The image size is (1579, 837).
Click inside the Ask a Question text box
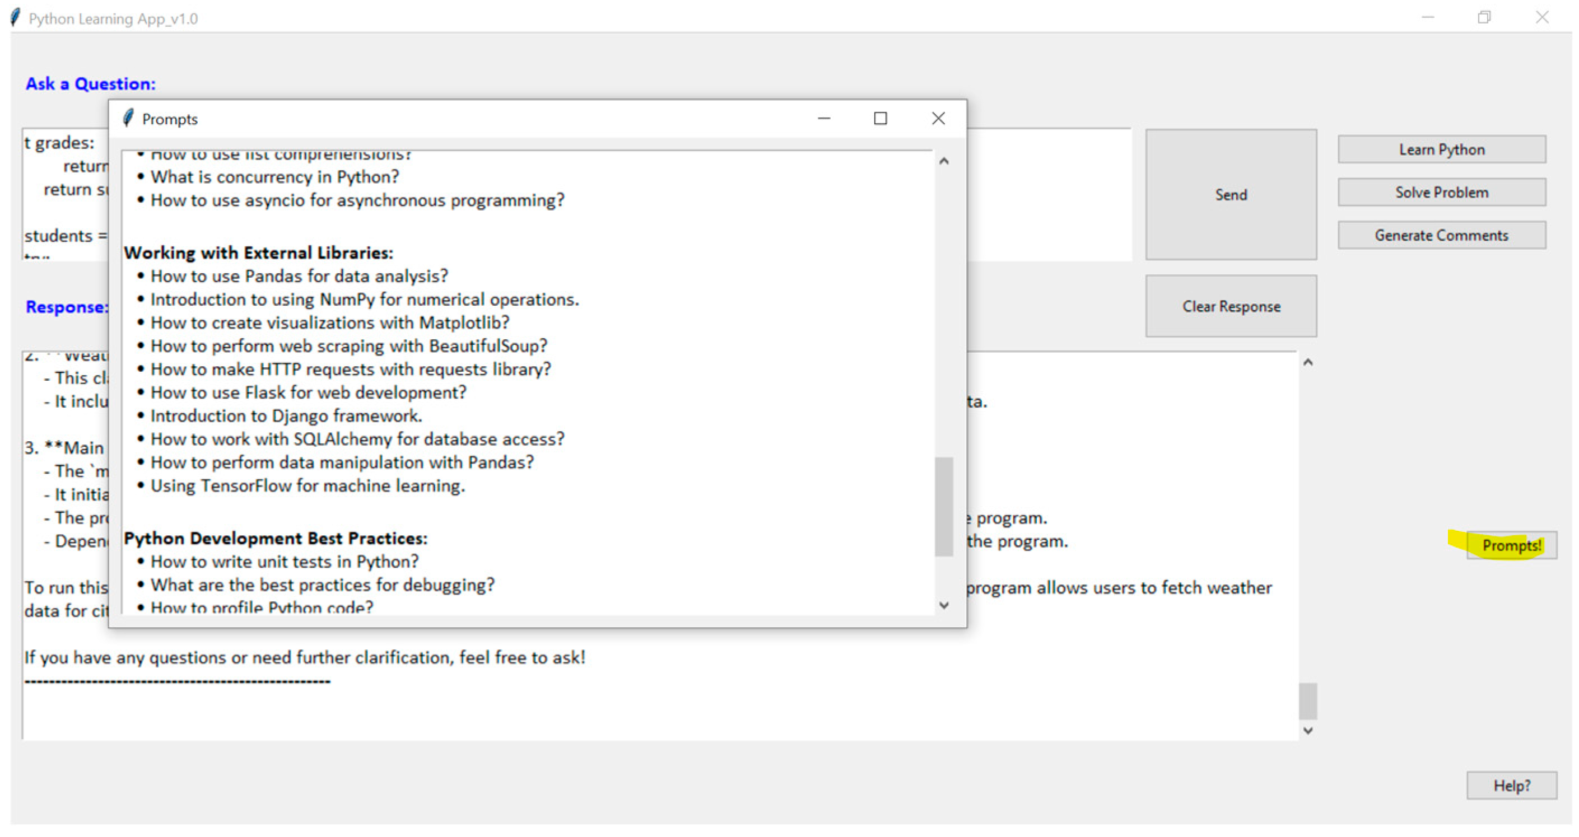tap(1048, 195)
